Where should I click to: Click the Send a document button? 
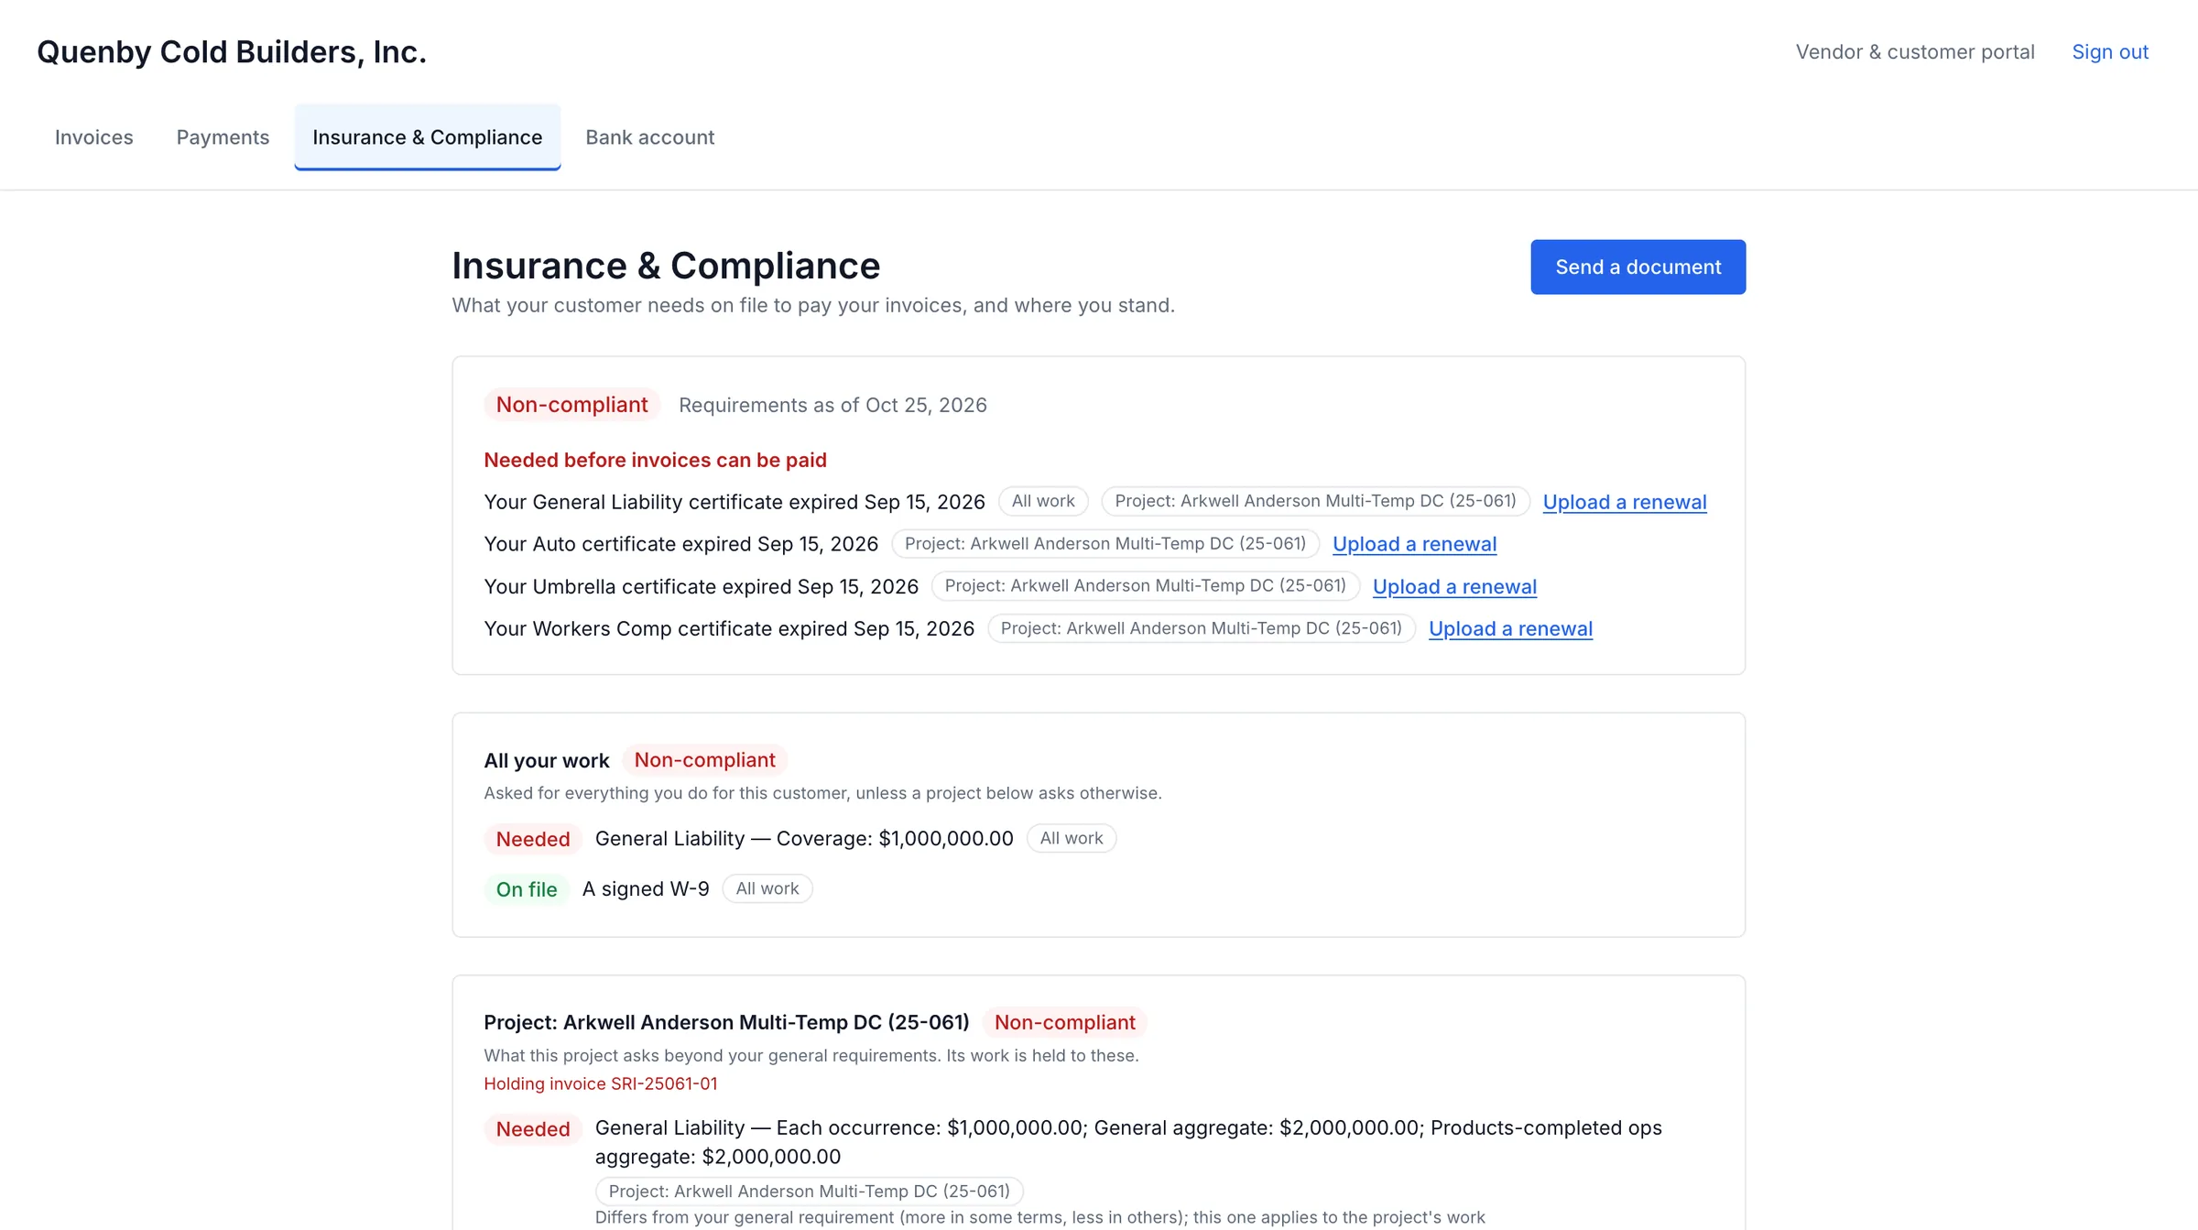coord(1638,267)
